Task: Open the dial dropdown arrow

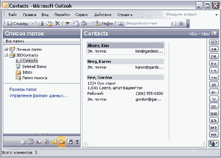Action: coord(90,24)
